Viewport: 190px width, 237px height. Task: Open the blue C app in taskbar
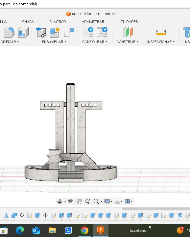click(68, 230)
